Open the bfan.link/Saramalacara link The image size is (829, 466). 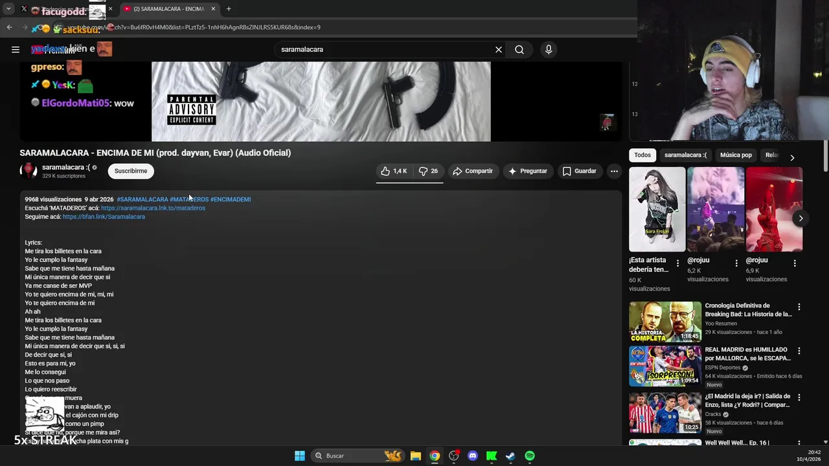pos(104,217)
